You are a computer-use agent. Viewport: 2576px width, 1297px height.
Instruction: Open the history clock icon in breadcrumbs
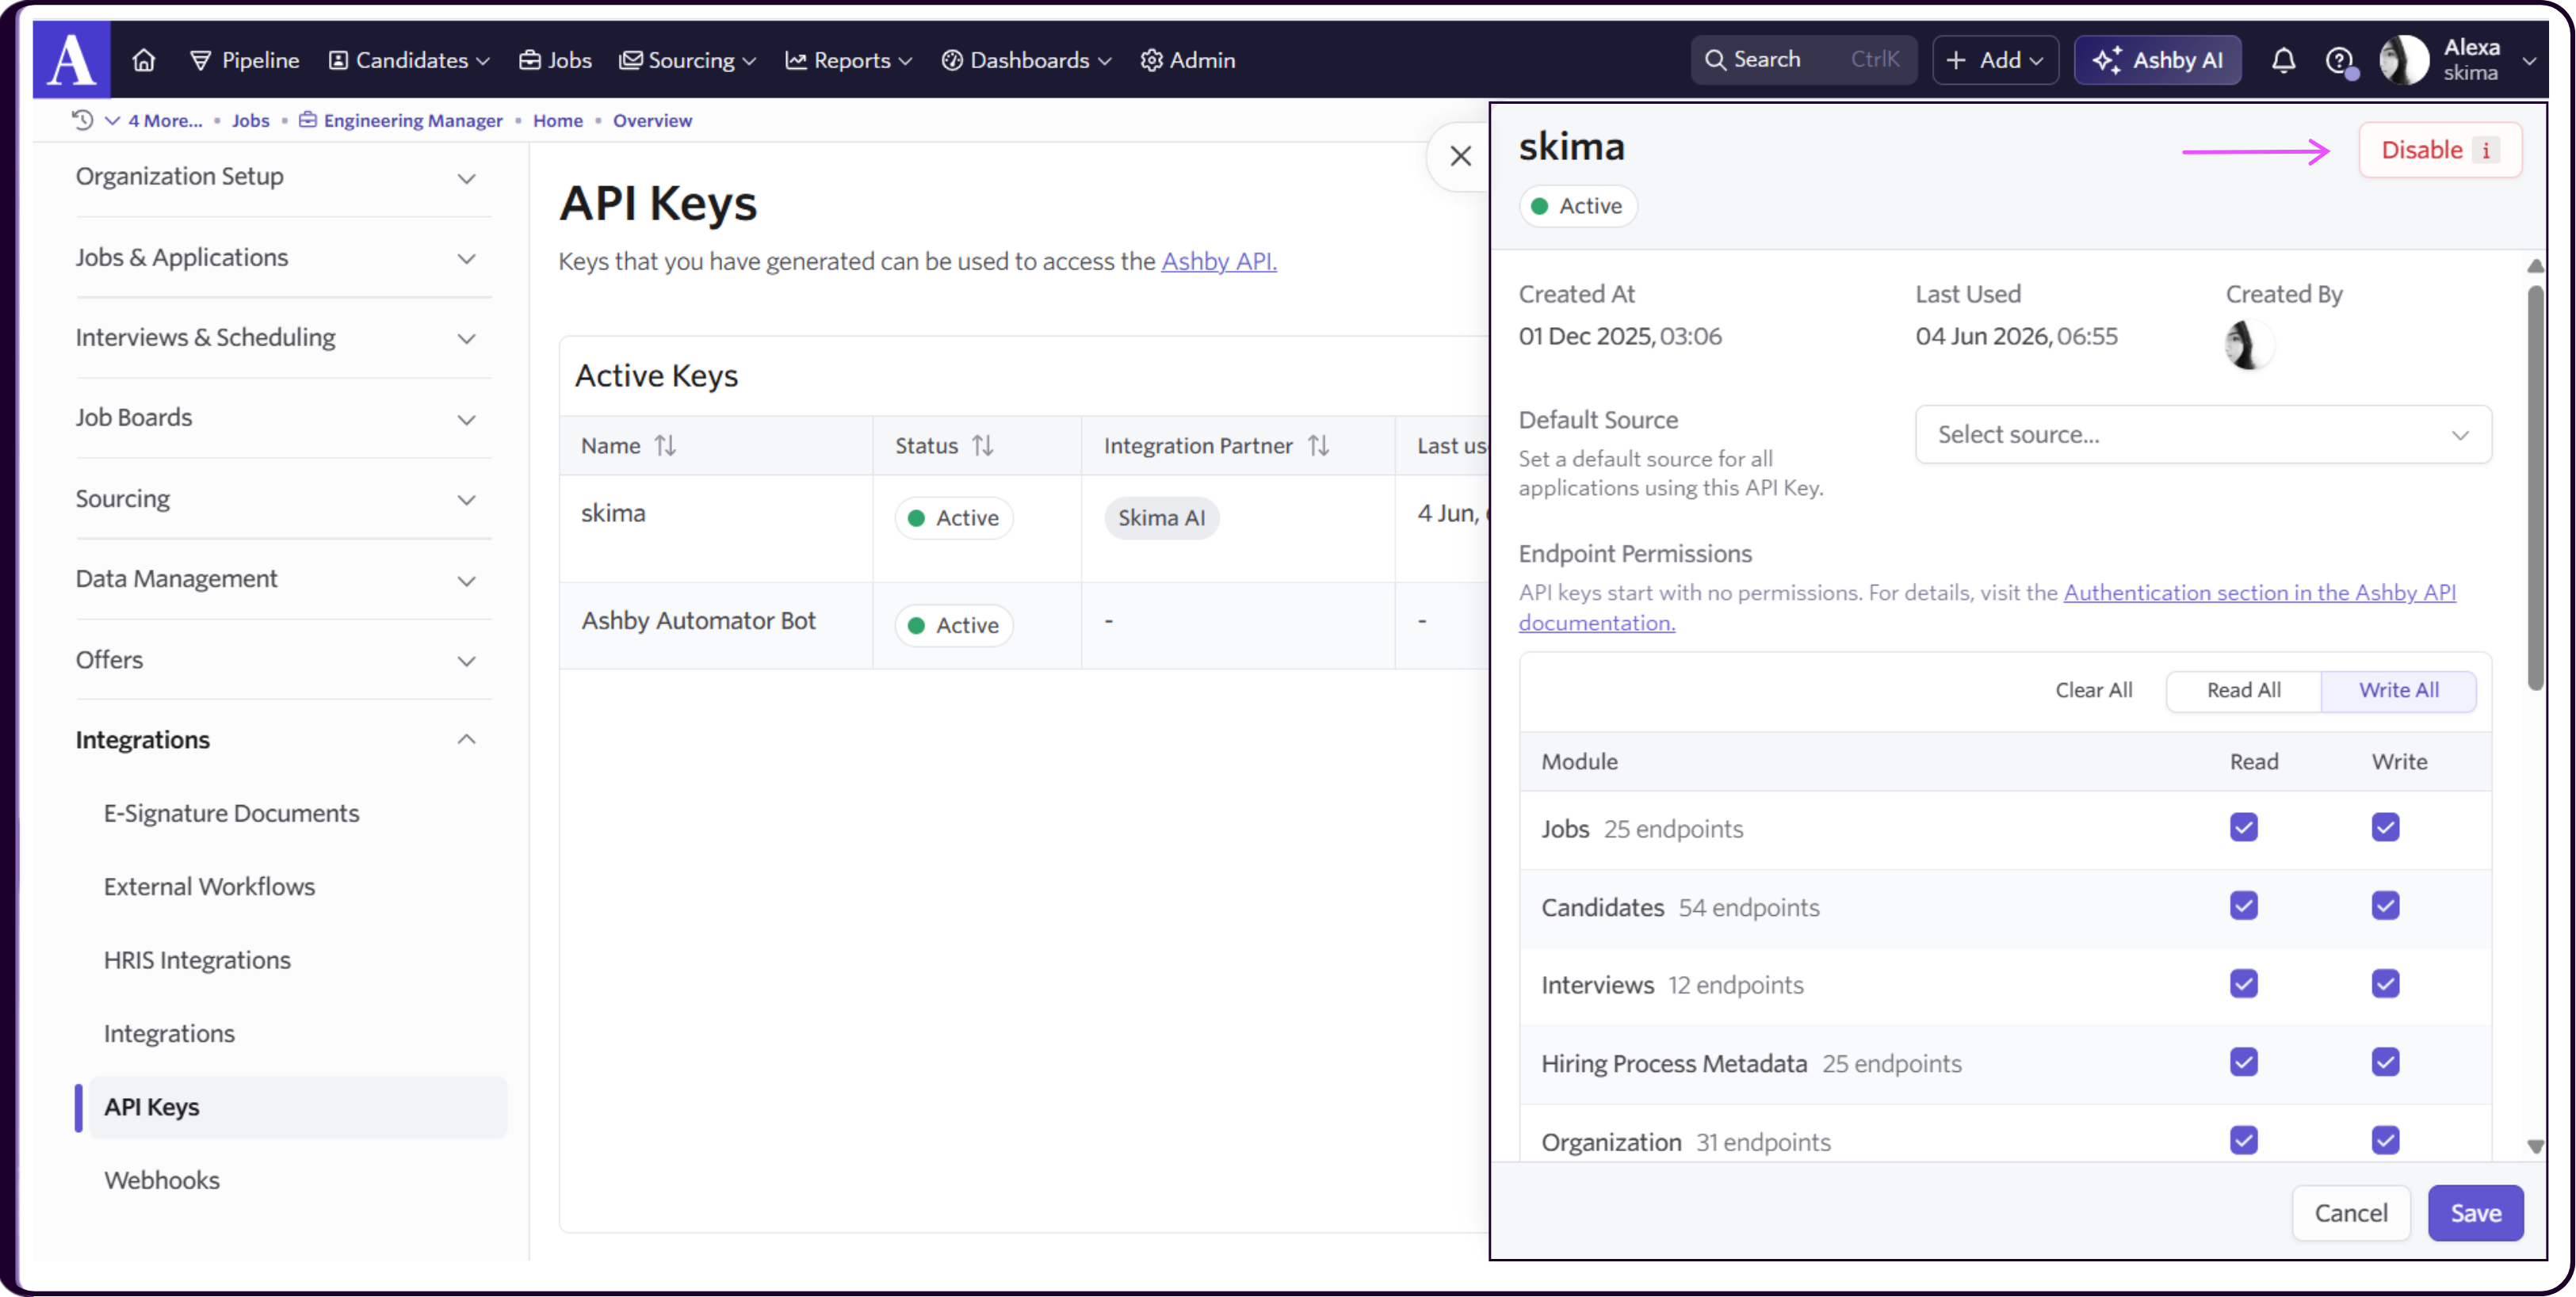point(82,120)
